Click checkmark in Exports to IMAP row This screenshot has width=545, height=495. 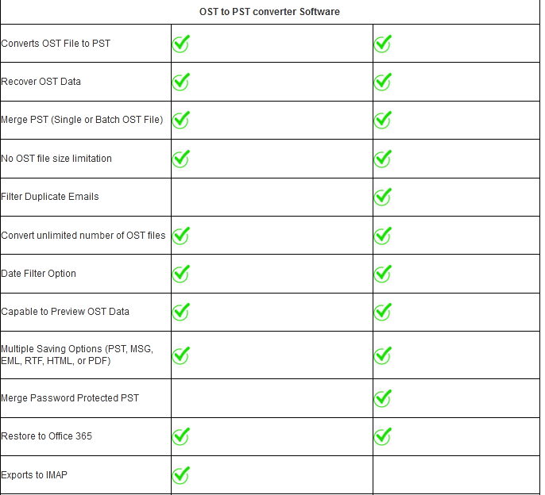coord(181,475)
